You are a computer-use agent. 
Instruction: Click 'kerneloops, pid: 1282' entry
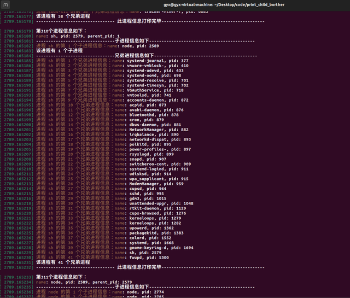click(155, 223)
